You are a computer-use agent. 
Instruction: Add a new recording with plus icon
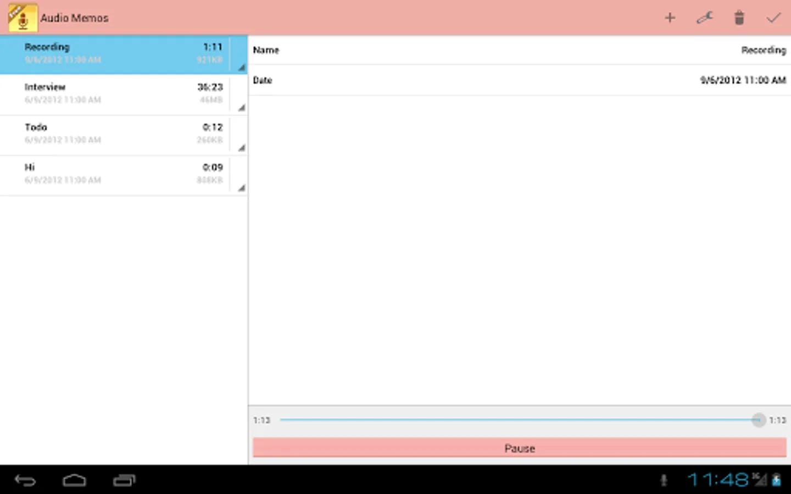pyautogui.click(x=670, y=18)
